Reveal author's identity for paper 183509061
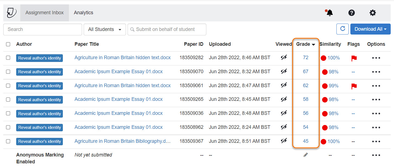 40,86
